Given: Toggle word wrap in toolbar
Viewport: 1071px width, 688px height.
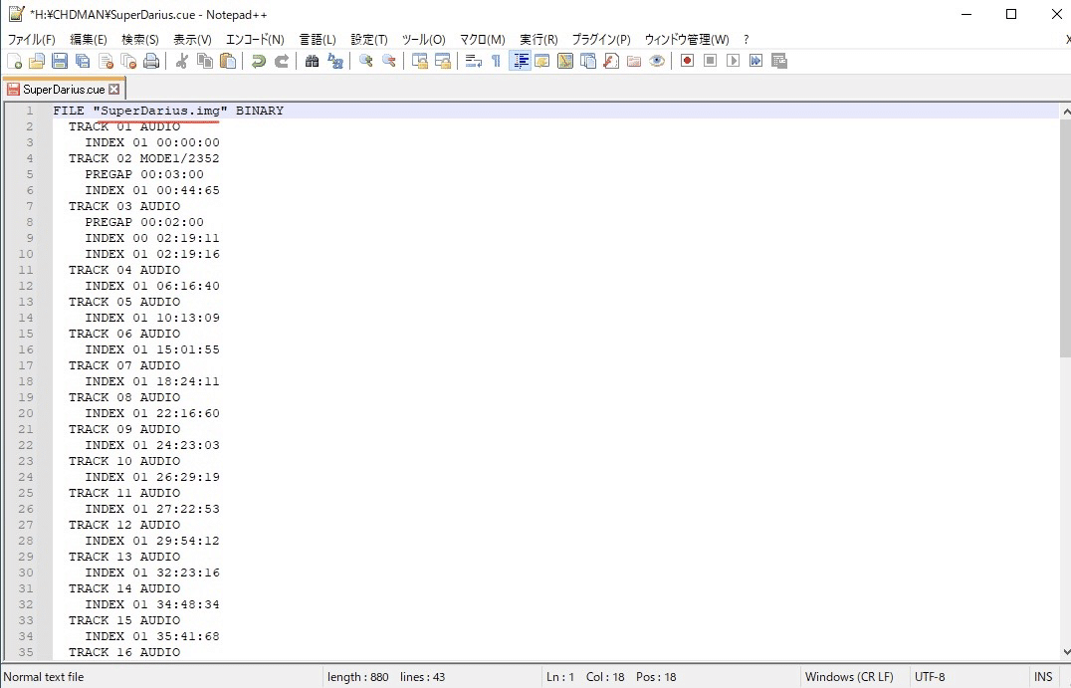Looking at the screenshot, I should point(474,62).
